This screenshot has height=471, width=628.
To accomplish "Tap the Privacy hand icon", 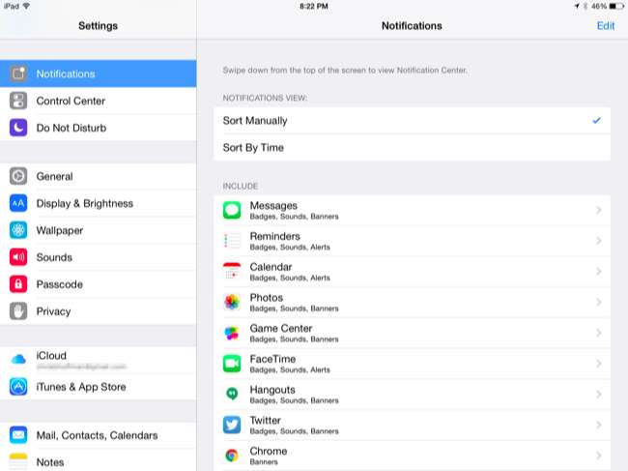I will 18,311.
